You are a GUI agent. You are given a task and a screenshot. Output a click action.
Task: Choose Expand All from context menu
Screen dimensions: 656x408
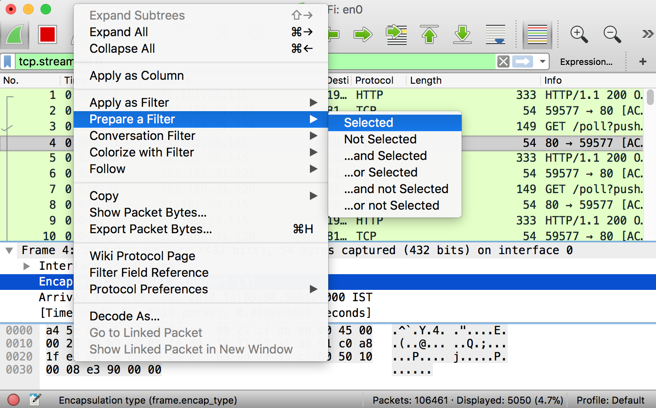click(x=201, y=32)
